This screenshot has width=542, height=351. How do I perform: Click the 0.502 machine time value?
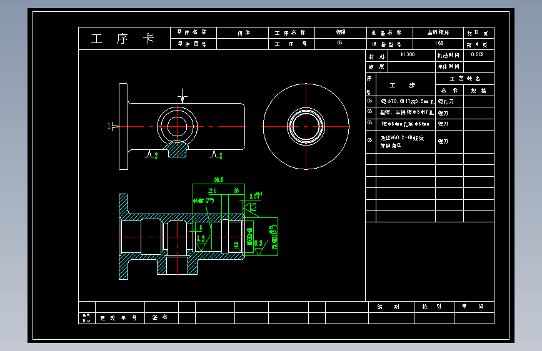point(477,54)
